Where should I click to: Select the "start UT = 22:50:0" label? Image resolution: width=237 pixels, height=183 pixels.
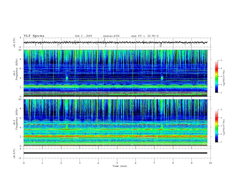[145, 36]
